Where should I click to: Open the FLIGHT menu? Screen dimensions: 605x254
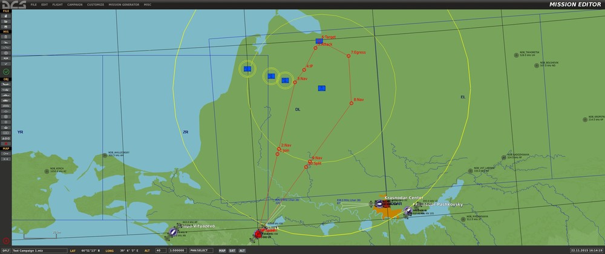pyautogui.click(x=57, y=5)
